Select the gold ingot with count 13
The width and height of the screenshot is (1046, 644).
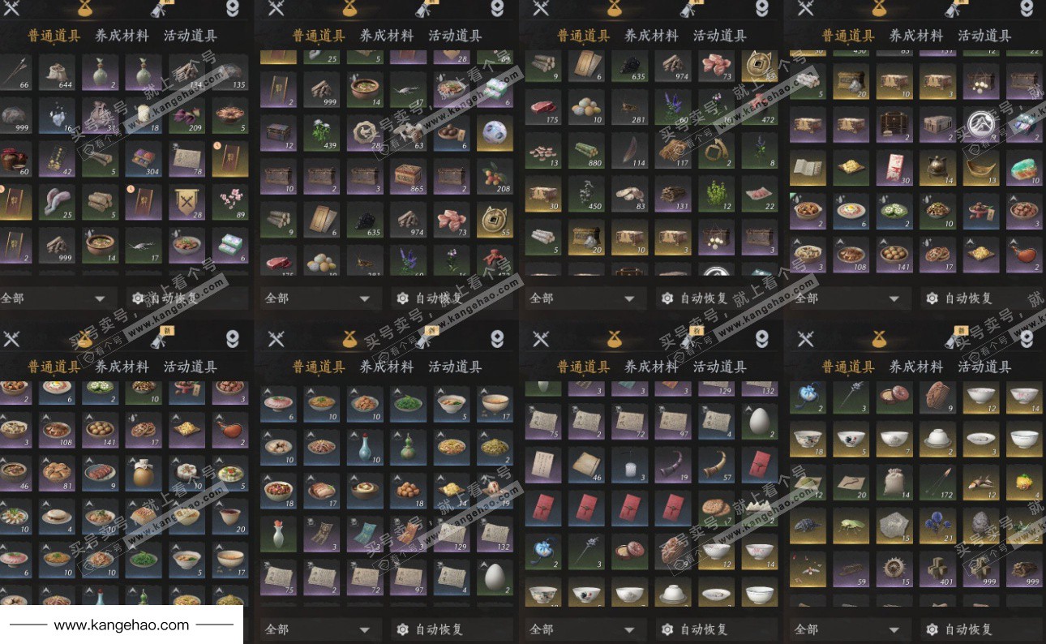coord(980,168)
